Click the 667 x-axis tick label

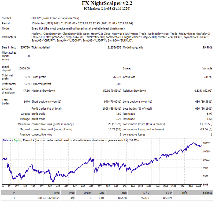pyautogui.click(x=91, y=187)
